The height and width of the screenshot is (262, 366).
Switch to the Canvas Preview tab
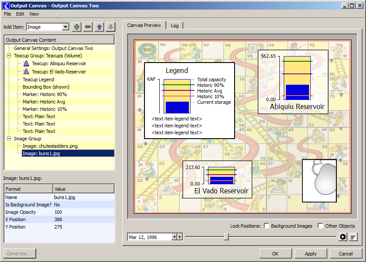pyautogui.click(x=144, y=25)
